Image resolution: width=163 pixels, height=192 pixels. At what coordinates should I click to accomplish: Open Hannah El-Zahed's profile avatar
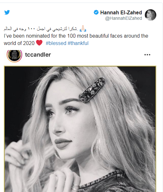(150, 15)
